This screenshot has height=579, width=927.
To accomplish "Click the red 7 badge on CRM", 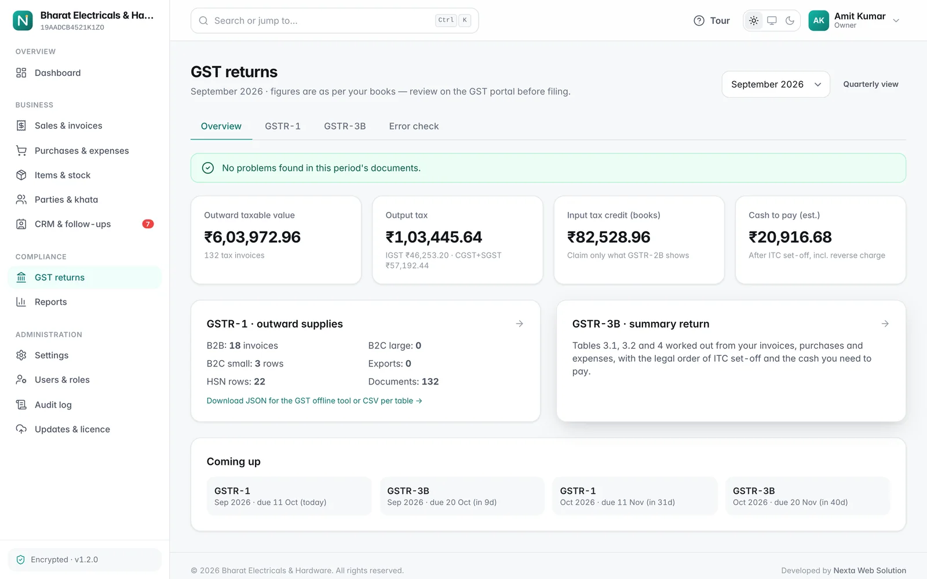I will click(x=148, y=224).
